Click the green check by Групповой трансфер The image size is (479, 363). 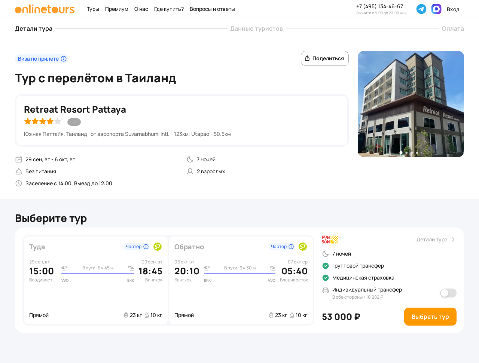tap(326, 266)
